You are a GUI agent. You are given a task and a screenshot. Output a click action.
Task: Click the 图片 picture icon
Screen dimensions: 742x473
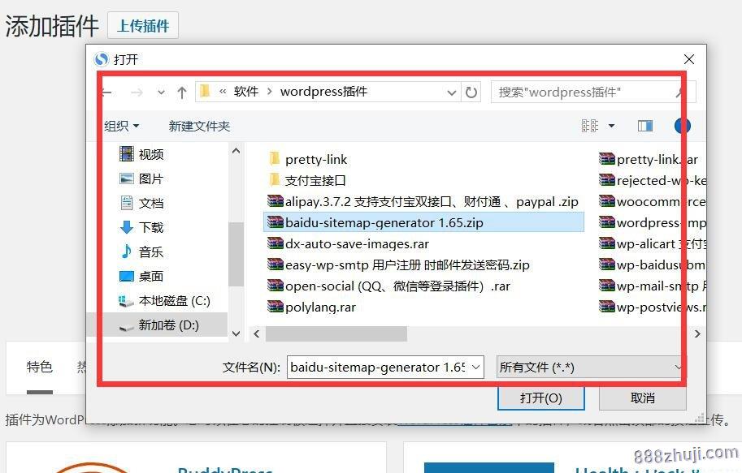(x=126, y=178)
